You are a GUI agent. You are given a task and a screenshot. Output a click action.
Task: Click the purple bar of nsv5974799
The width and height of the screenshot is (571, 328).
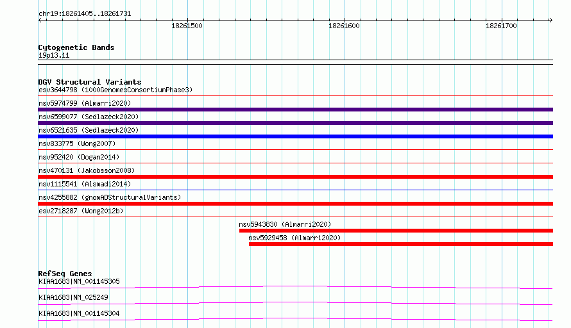(295, 110)
